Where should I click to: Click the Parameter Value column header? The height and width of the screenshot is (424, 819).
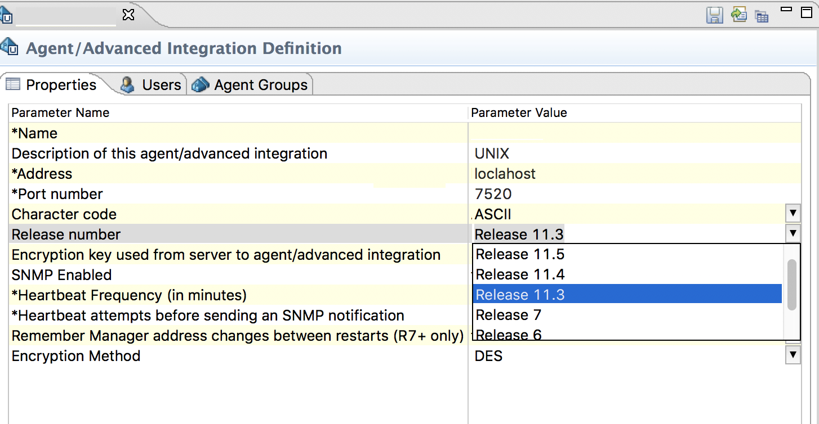(519, 112)
